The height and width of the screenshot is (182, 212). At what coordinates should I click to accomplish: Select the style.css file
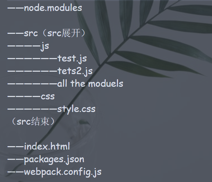[x=76, y=109]
